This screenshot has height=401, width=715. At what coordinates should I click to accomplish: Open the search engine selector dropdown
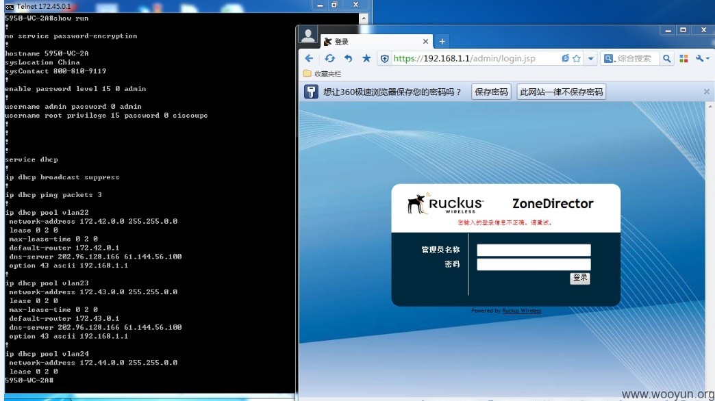coord(609,59)
